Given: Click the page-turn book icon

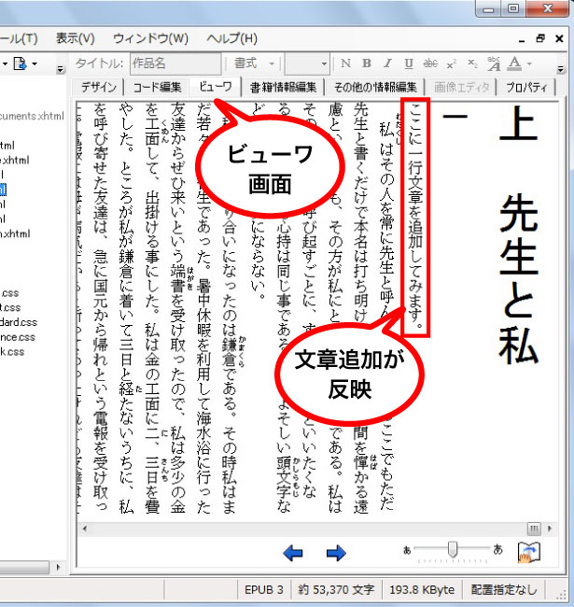Looking at the screenshot, I should click(x=528, y=553).
